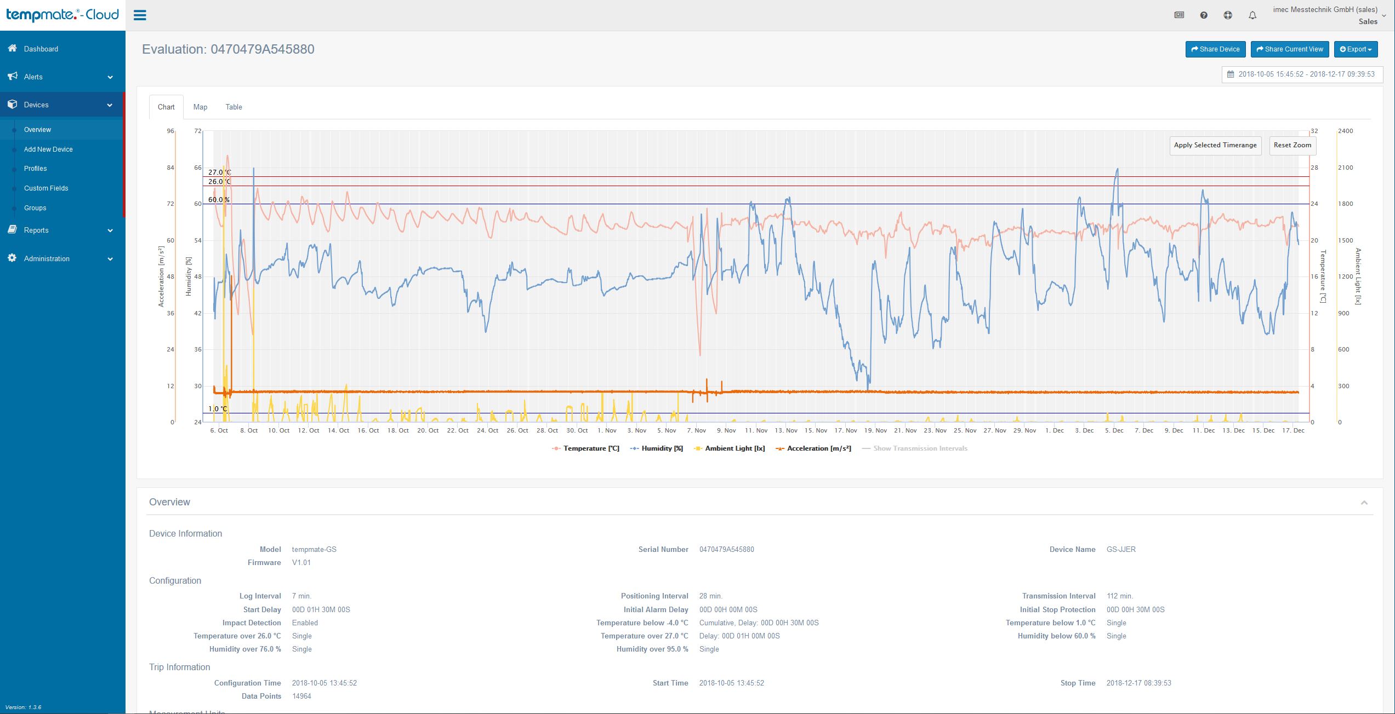Click the Reset Zoom button

pos(1292,145)
